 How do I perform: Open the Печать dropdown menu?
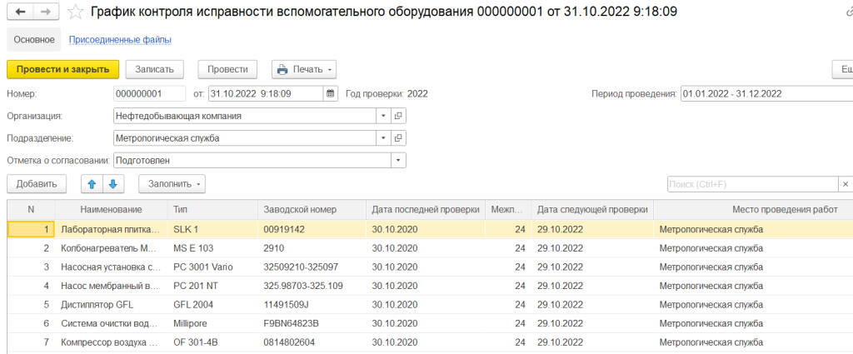304,69
